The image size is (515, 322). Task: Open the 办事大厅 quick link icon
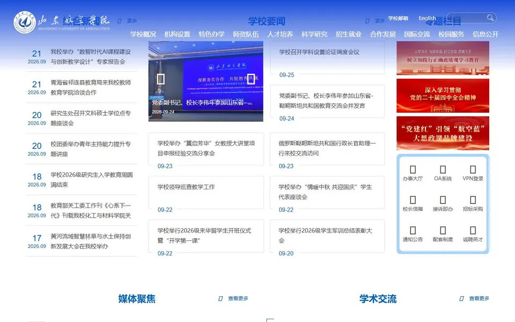point(413,170)
